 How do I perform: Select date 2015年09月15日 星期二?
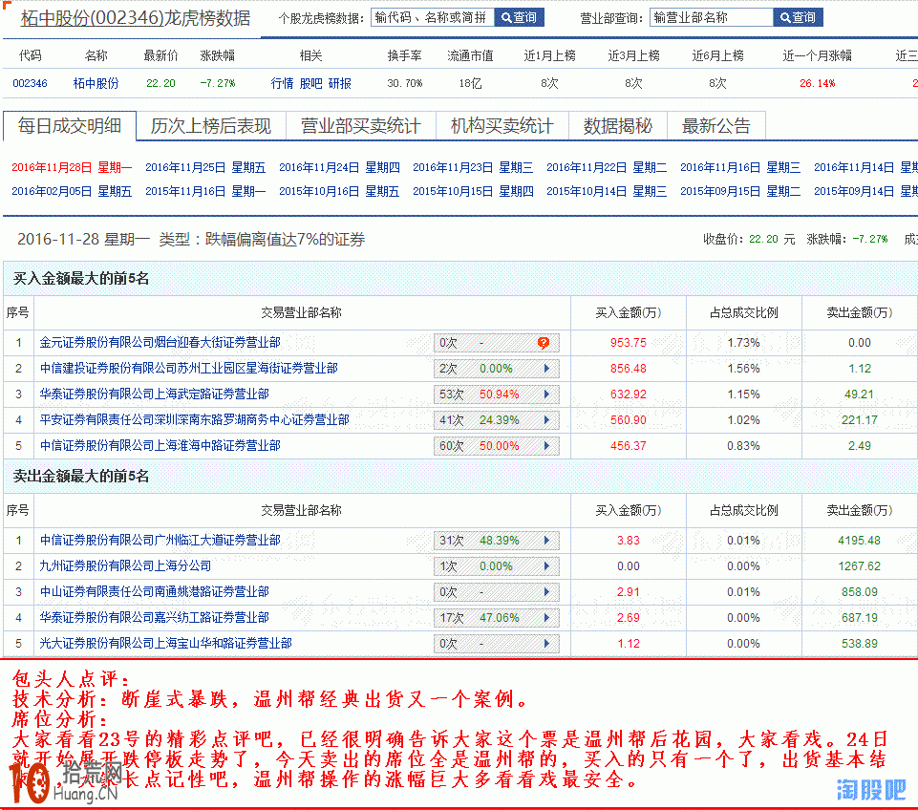[740, 191]
